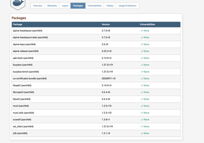
Task: Click the Package column header
Action: 18,24
